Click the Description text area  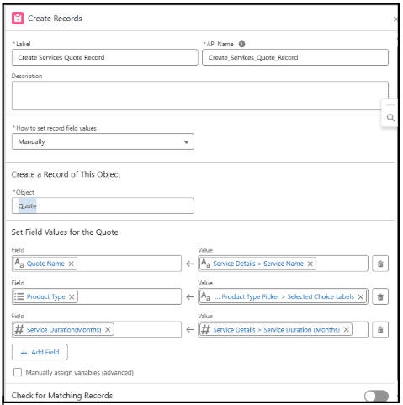200,96
